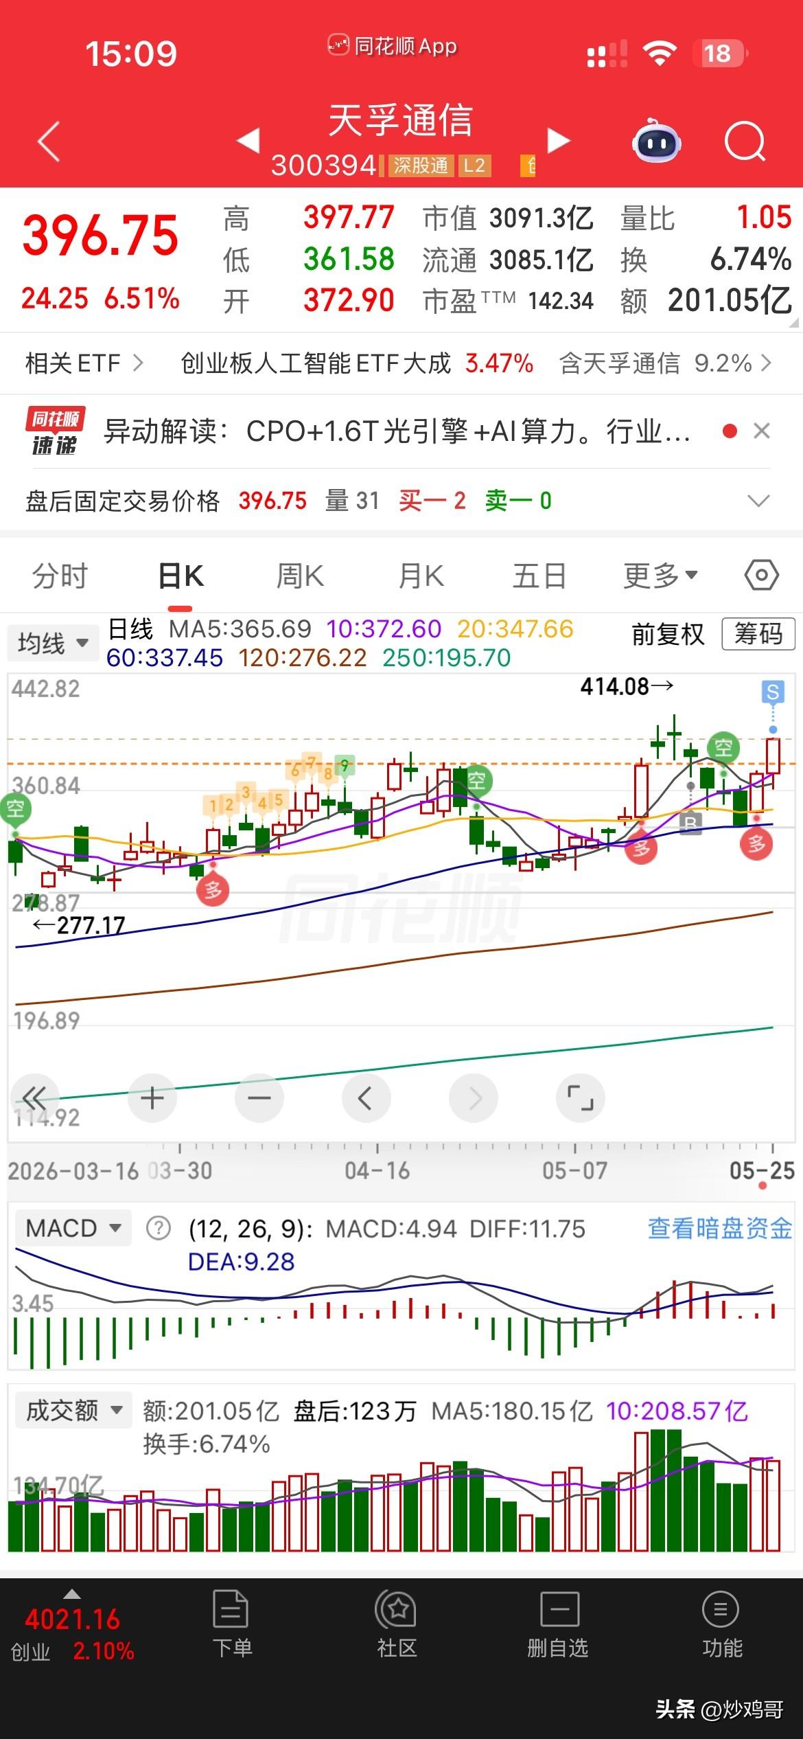Tap the rightmost red 多 marker

tap(756, 843)
